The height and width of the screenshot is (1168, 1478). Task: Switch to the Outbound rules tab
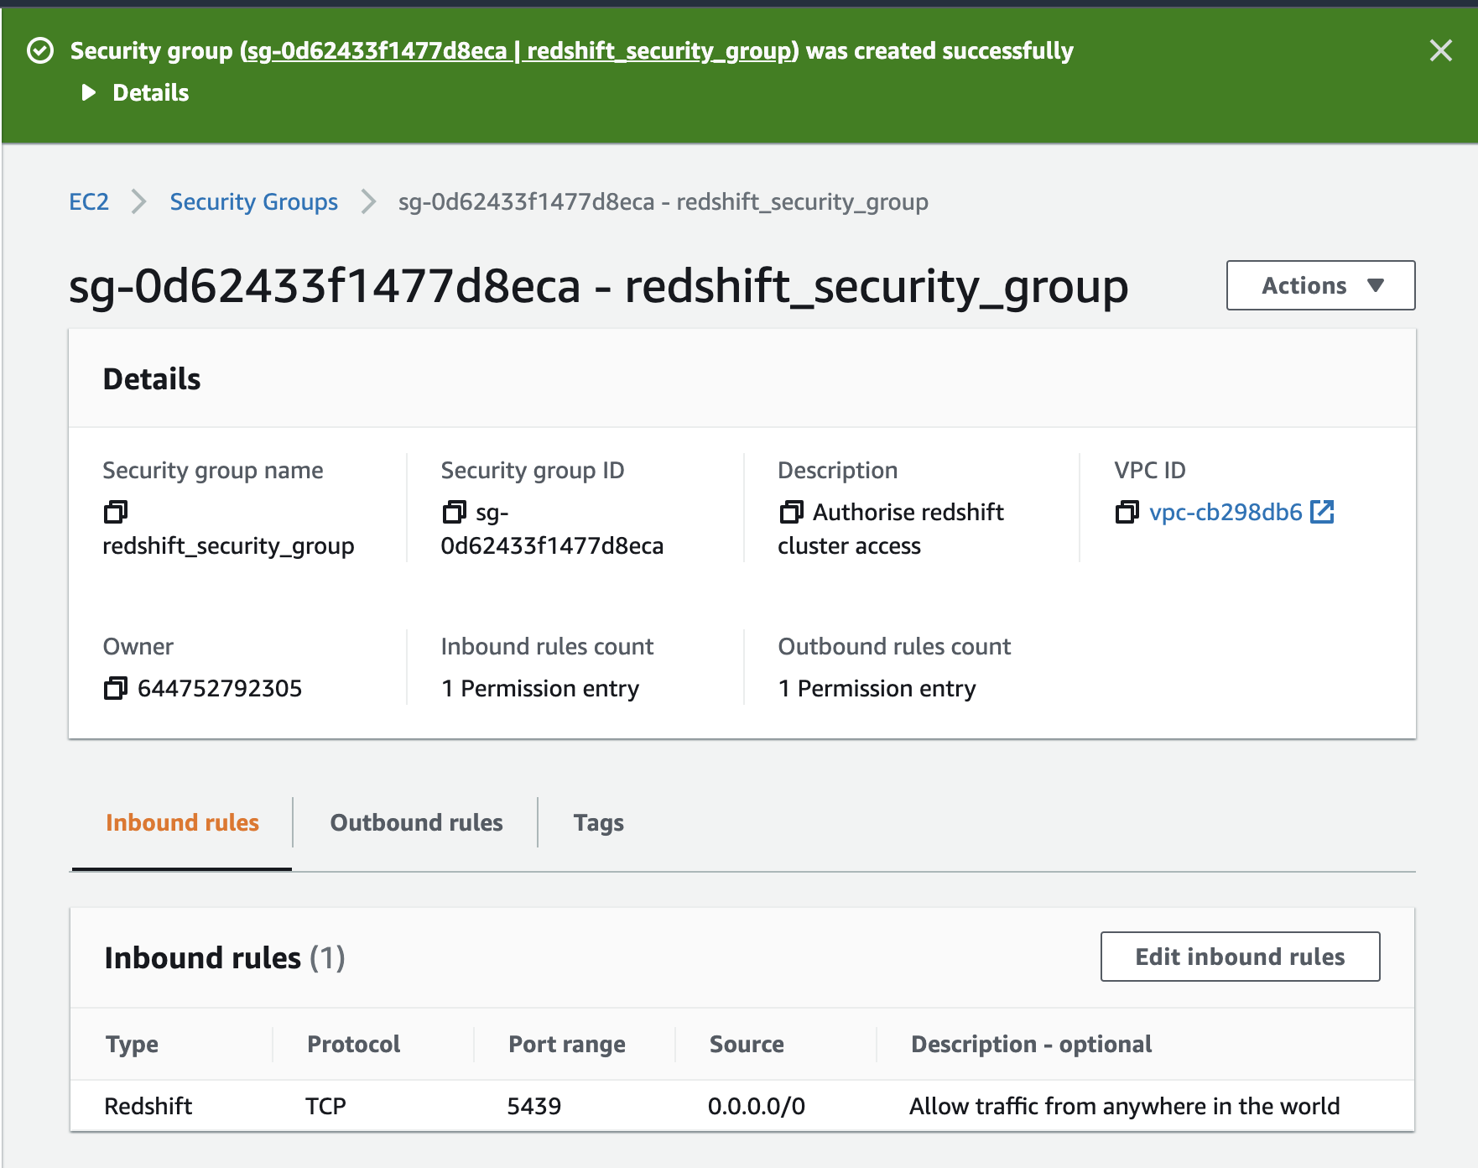pyautogui.click(x=415, y=822)
